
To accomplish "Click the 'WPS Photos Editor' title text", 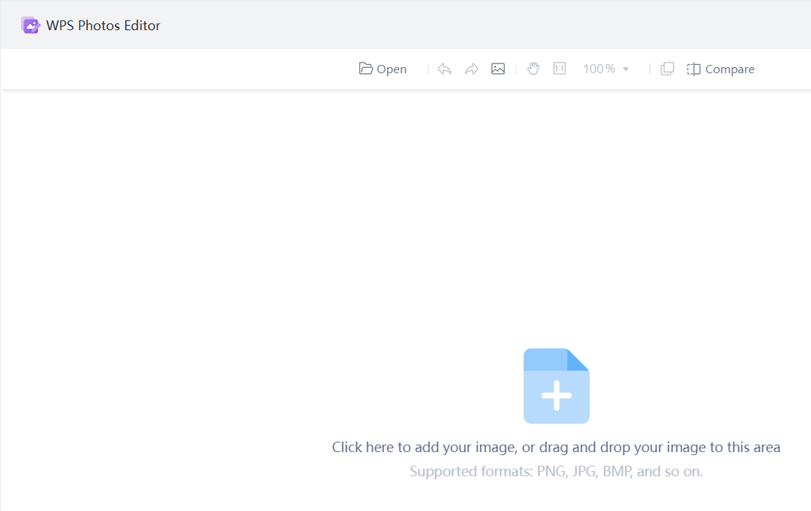I will [x=104, y=25].
